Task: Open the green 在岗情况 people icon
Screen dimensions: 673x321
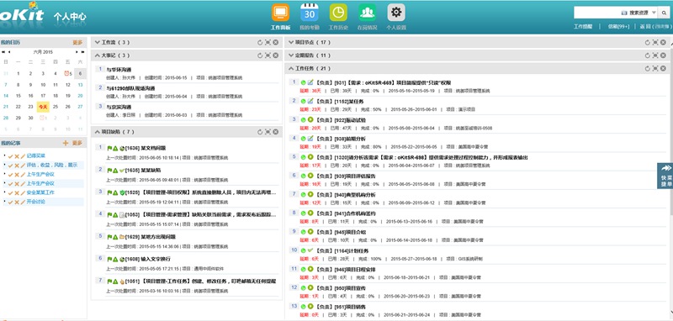Action: point(367,13)
